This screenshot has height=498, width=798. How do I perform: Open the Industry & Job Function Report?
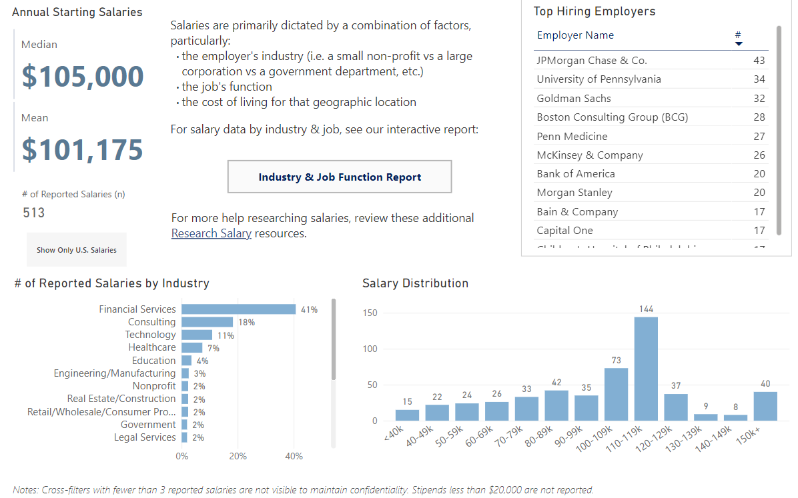pos(340,177)
